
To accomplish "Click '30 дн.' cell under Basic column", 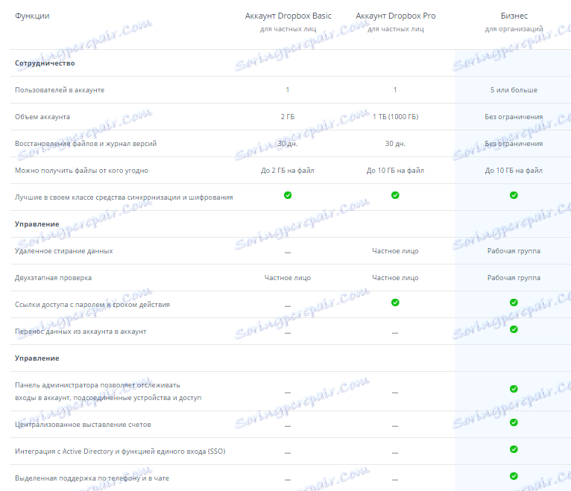I will click(288, 144).
